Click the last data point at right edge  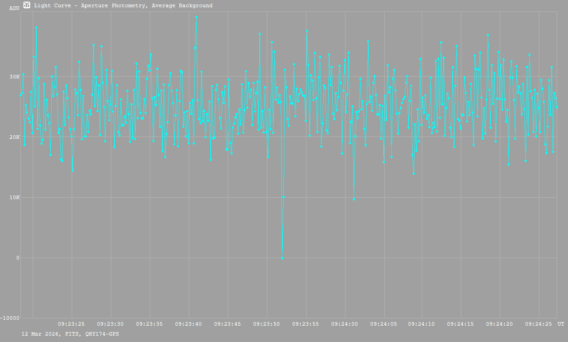(557, 107)
